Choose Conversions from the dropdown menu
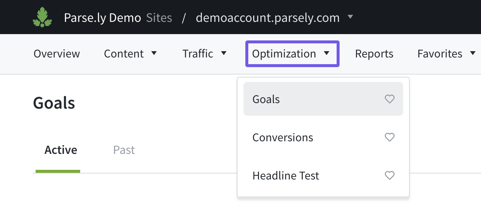 click(x=283, y=138)
